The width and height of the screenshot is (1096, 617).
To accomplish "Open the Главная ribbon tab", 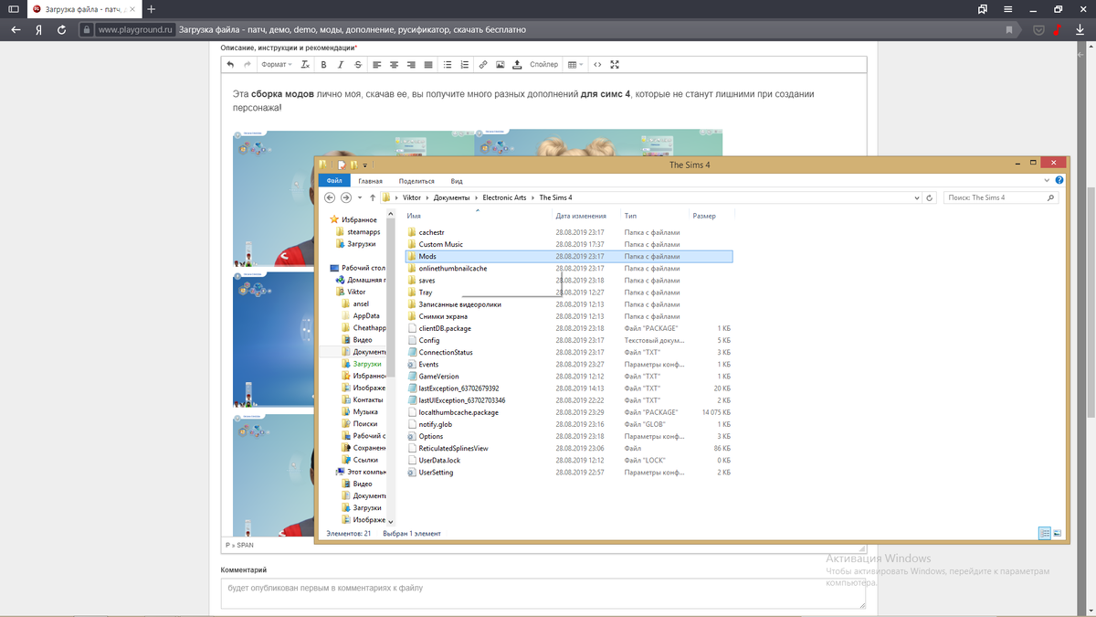I will tap(370, 181).
